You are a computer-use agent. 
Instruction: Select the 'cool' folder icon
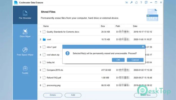coord(44,39)
